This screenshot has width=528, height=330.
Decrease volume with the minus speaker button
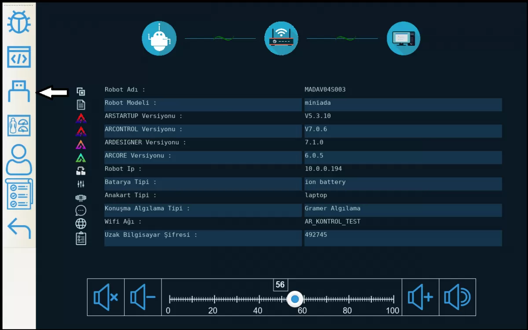(143, 297)
